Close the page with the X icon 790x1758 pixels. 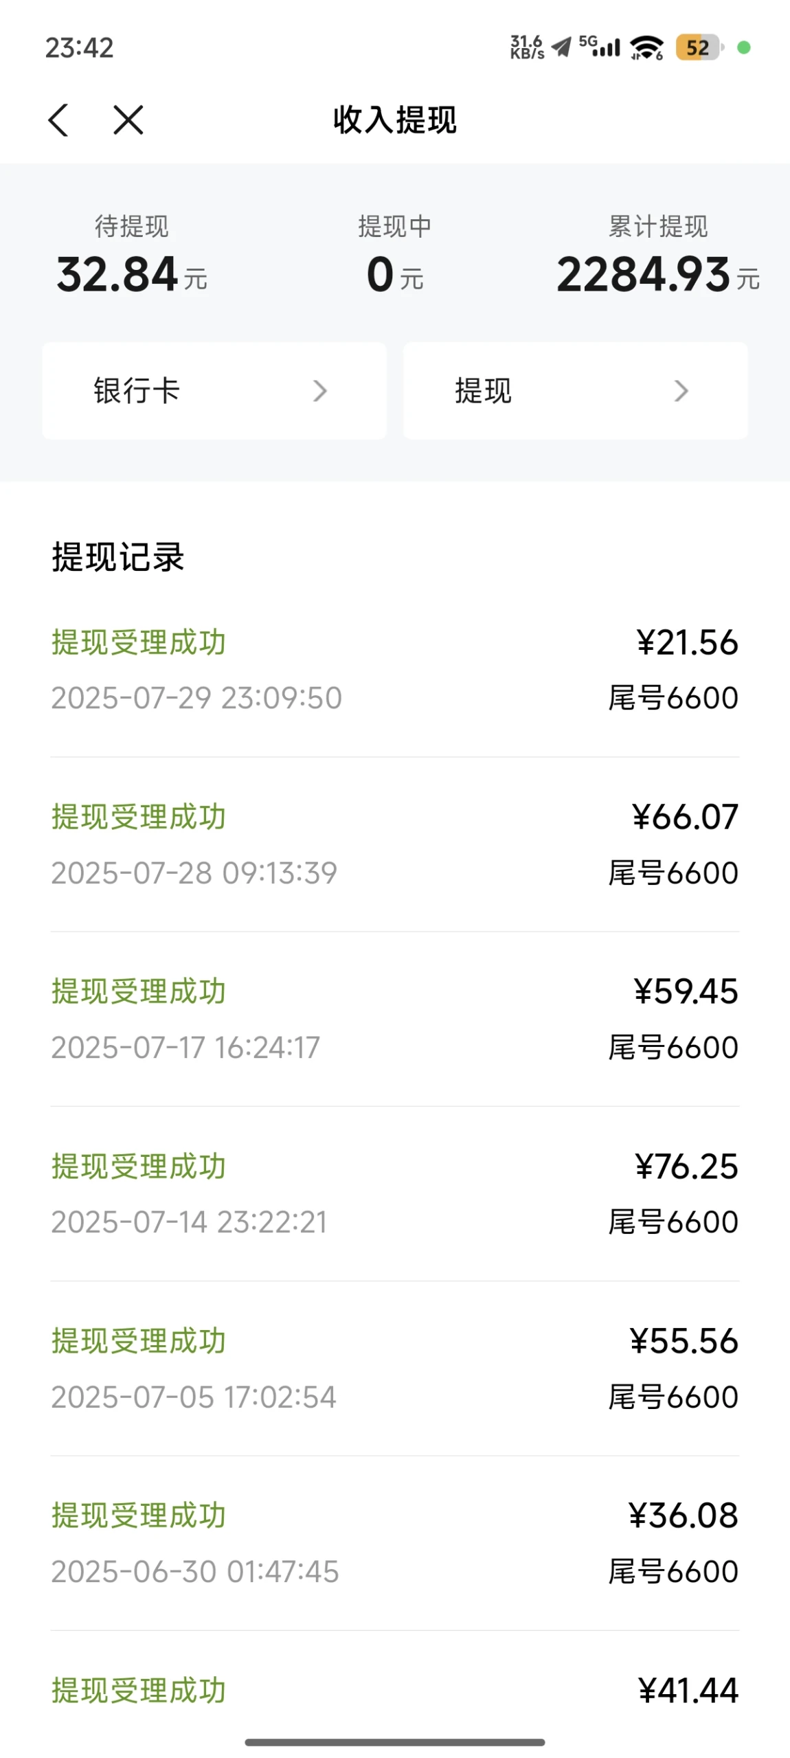click(x=128, y=120)
